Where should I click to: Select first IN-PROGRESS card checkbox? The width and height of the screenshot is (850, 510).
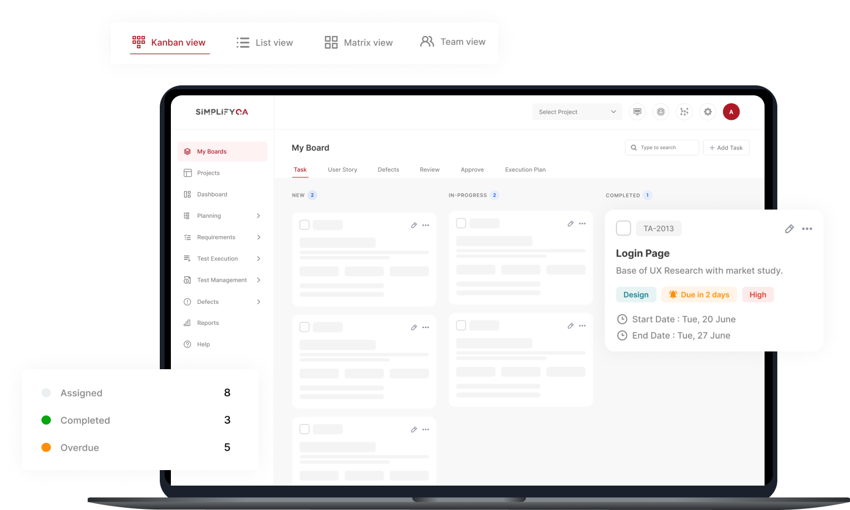tap(461, 223)
